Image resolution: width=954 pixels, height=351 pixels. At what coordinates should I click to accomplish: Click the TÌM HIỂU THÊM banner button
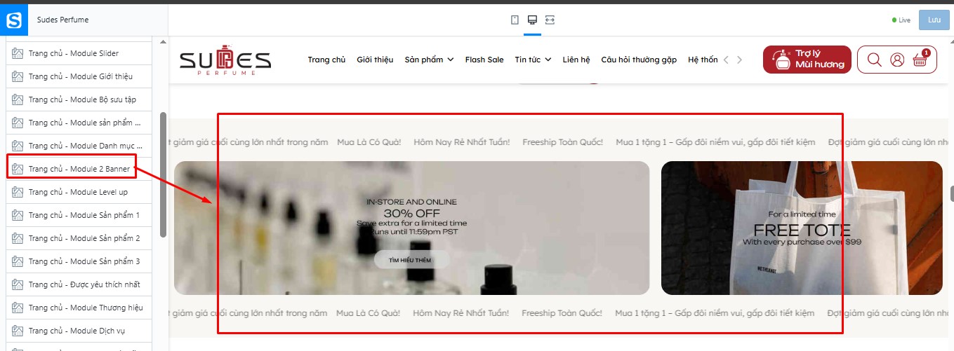tap(411, 260)
